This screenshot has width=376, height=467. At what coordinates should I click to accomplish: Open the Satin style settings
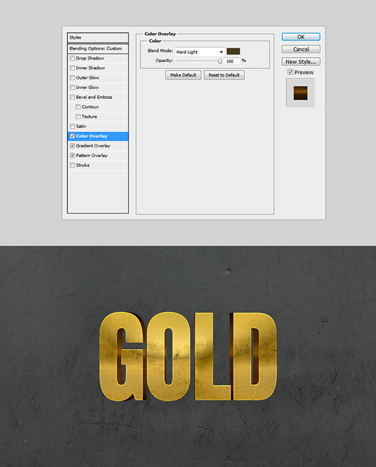pos(81,126)
